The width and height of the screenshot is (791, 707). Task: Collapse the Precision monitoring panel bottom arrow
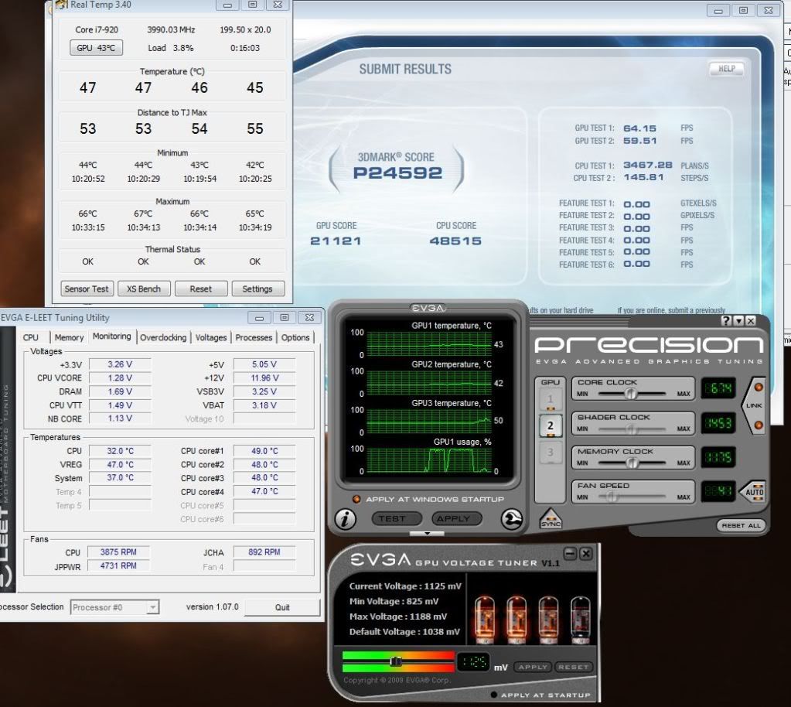click(428, 533)
